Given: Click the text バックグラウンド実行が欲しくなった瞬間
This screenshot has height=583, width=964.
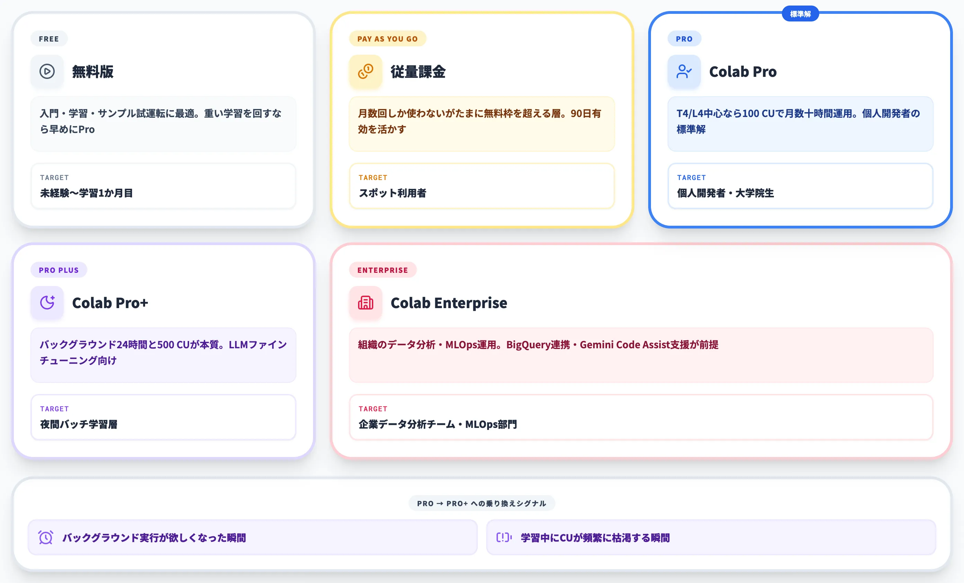Looking at the screenshot, I should 154,538.
